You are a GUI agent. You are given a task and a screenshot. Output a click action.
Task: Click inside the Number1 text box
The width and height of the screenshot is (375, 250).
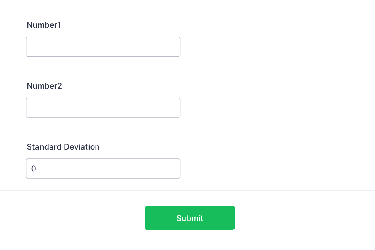(103, 46)
